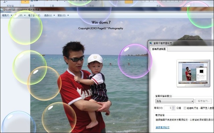Expand the arrow next to 檔案(F)

coord(11,15)
